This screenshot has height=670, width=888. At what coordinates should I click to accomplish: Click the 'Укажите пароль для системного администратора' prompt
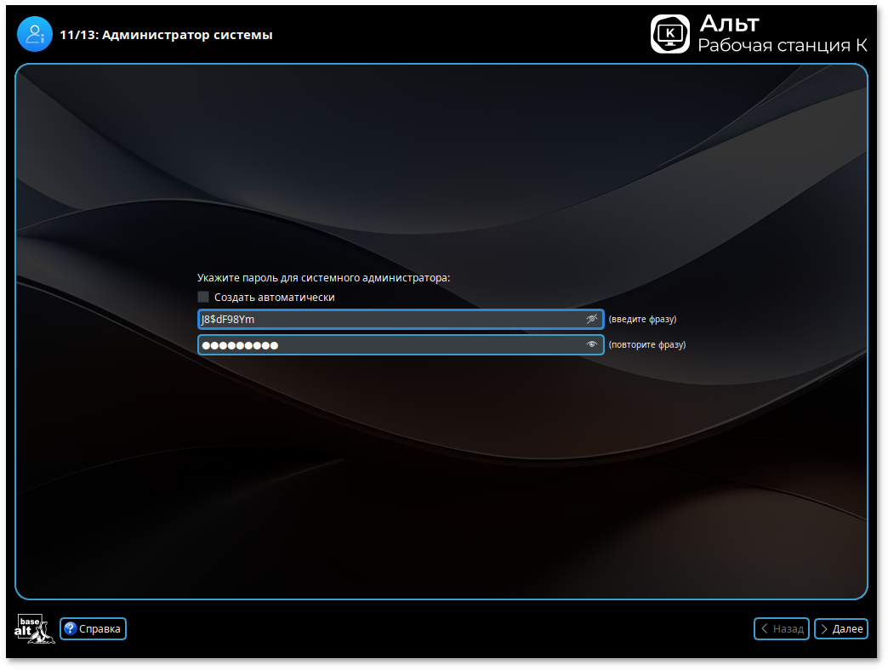[323, 277]
